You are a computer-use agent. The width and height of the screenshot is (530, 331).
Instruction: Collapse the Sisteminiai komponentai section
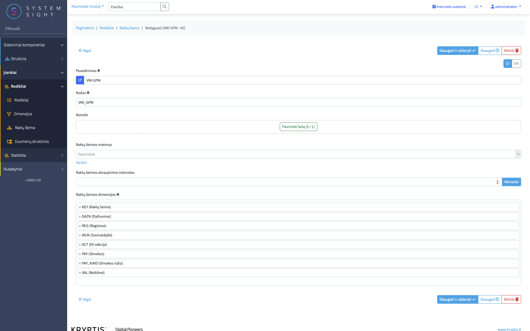pos(33,45)
